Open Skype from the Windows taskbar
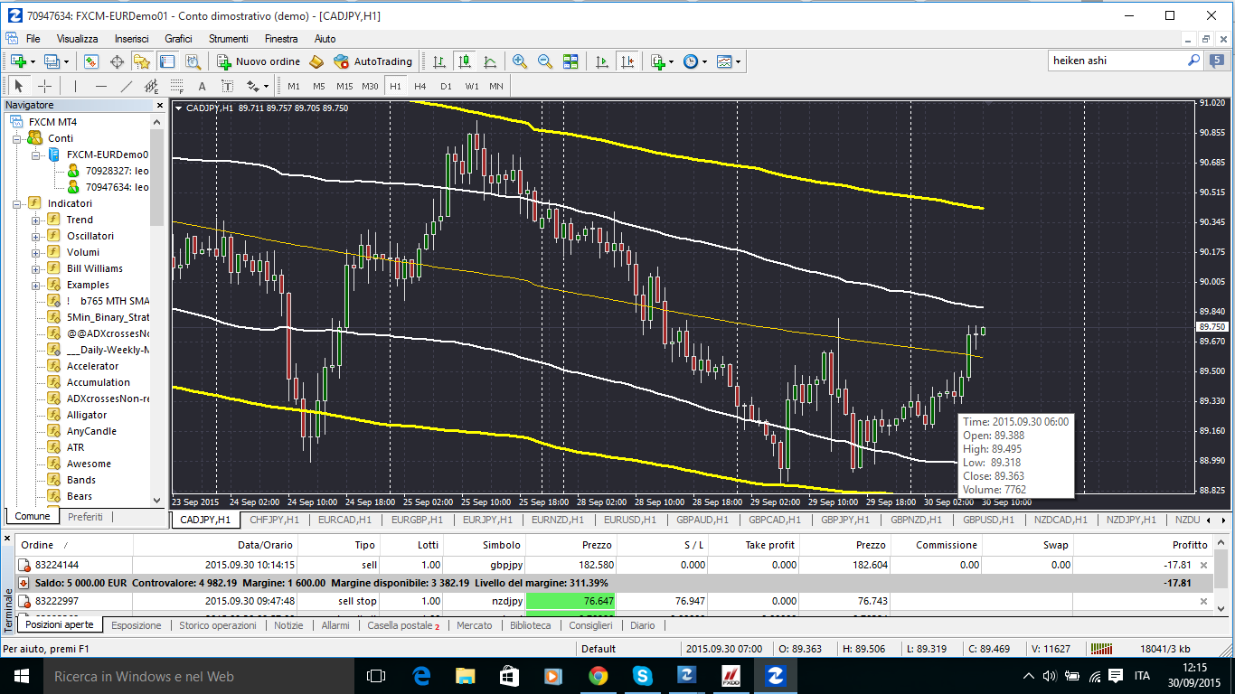Viewport: 1235px width, 694px height. 643,675
